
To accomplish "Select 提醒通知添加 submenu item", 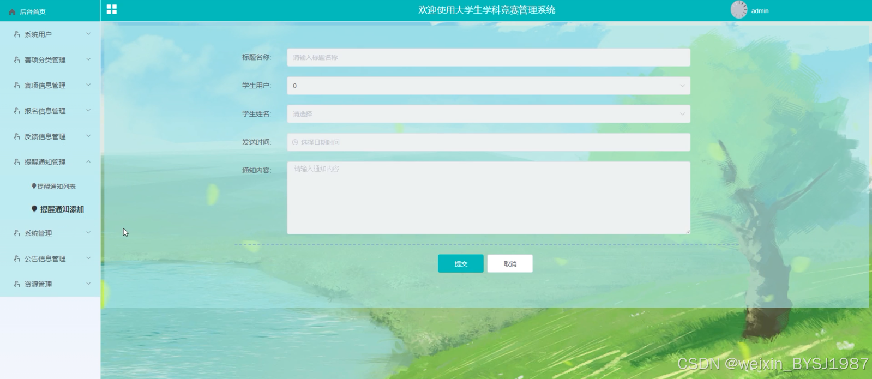I will click(62, 209).
